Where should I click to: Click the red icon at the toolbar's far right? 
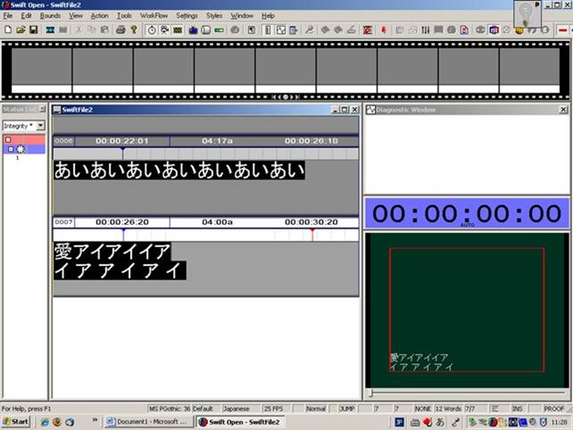coord(563,30)
